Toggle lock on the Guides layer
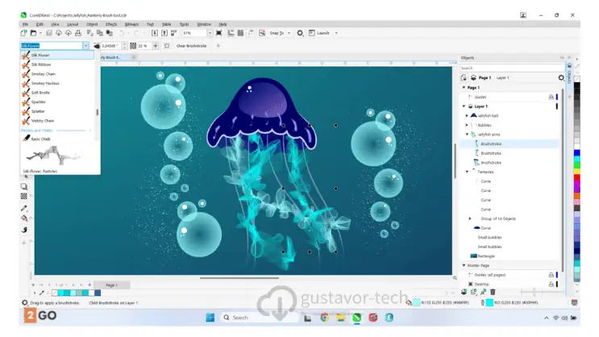 click(551, 97)
